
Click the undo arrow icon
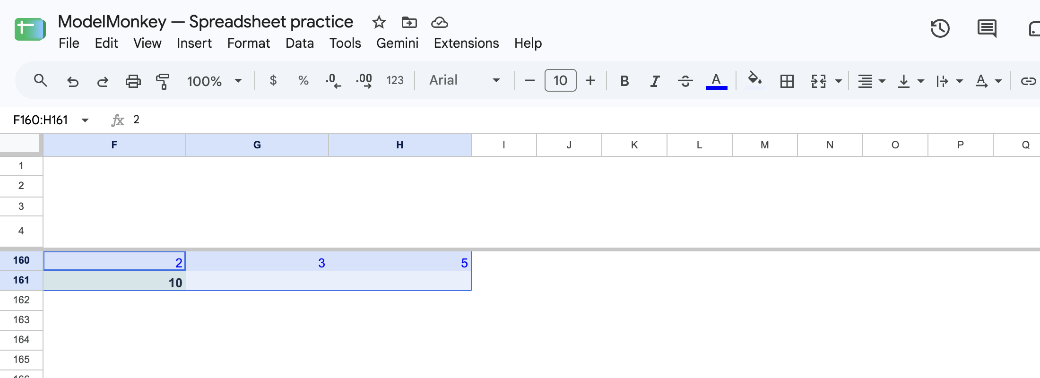point(72,81)
